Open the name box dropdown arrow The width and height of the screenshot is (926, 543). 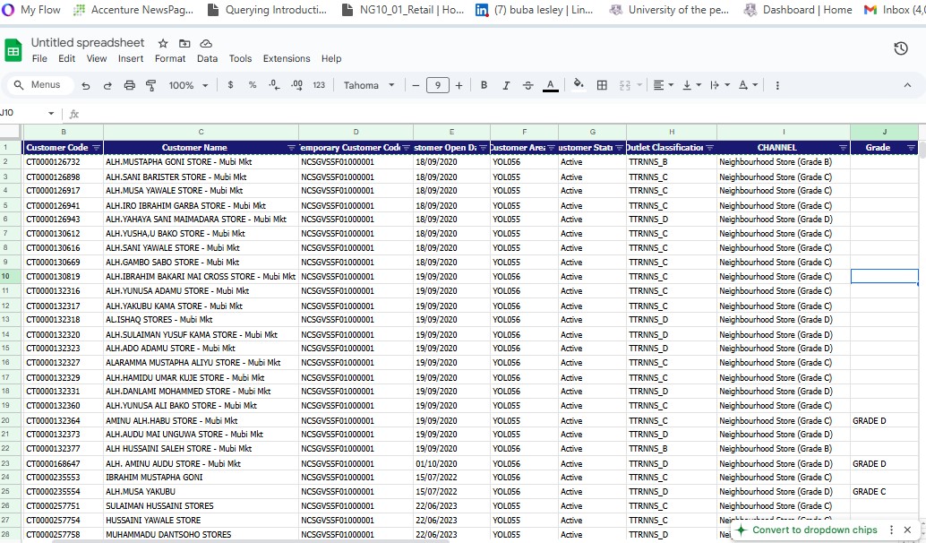pyautogui.click(x=51, y=114)
